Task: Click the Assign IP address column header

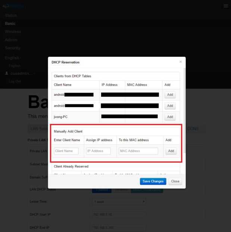Action: pyautogui.click(x=99, y=140)
